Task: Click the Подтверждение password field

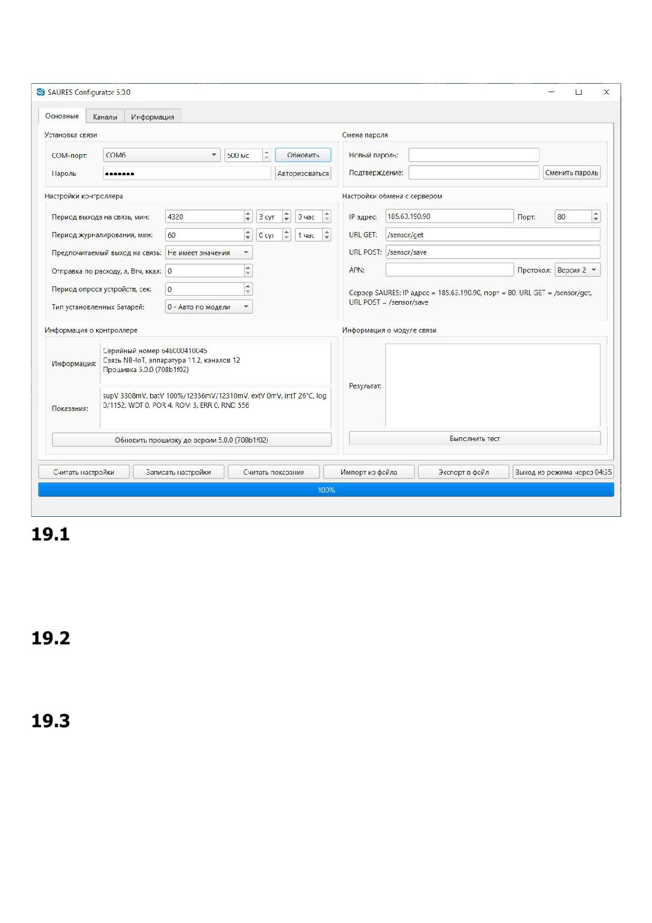Action: pyautogui.click(x=474, y=173)
